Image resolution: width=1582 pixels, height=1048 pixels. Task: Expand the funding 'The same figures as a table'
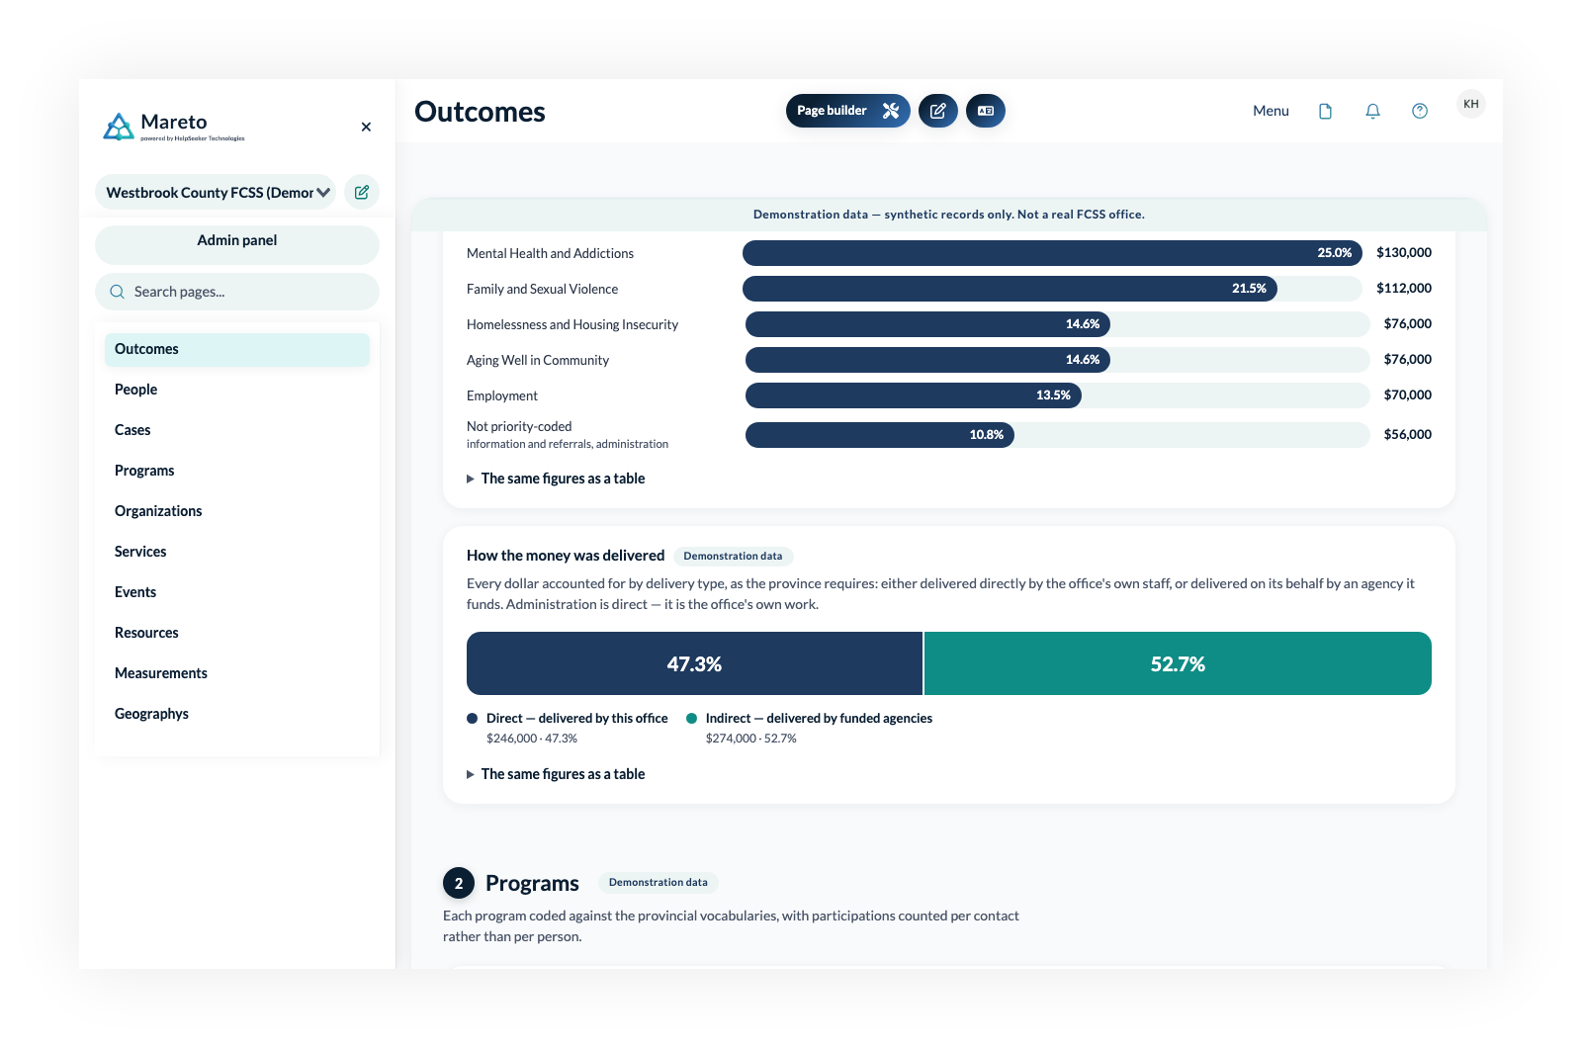point(556,479)
